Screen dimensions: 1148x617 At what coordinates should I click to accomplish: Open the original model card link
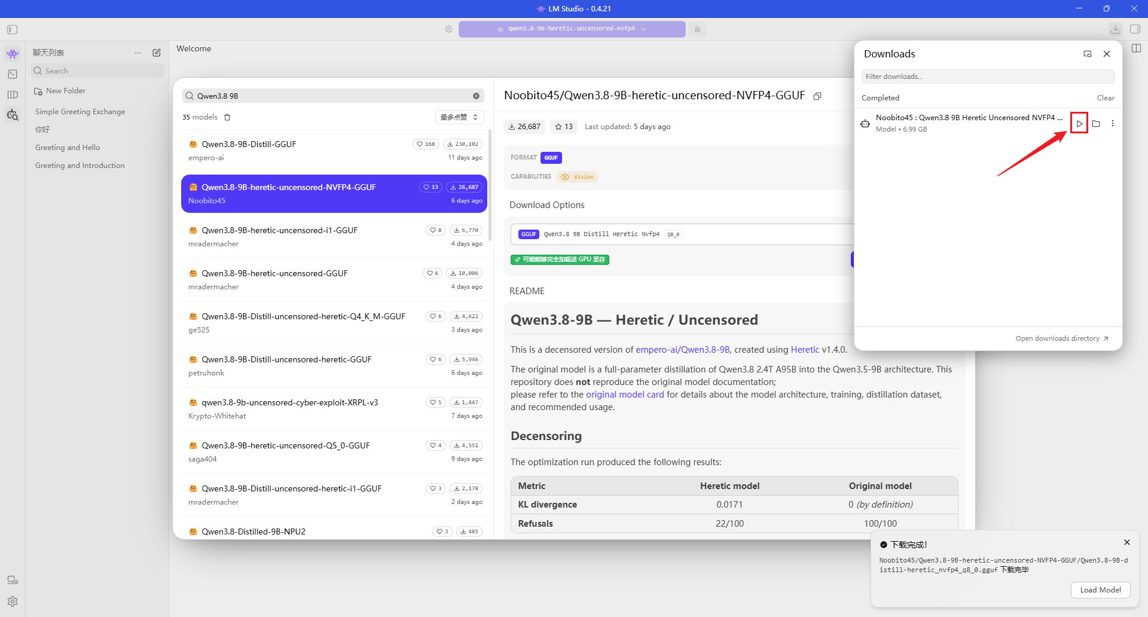pos(625,395)
